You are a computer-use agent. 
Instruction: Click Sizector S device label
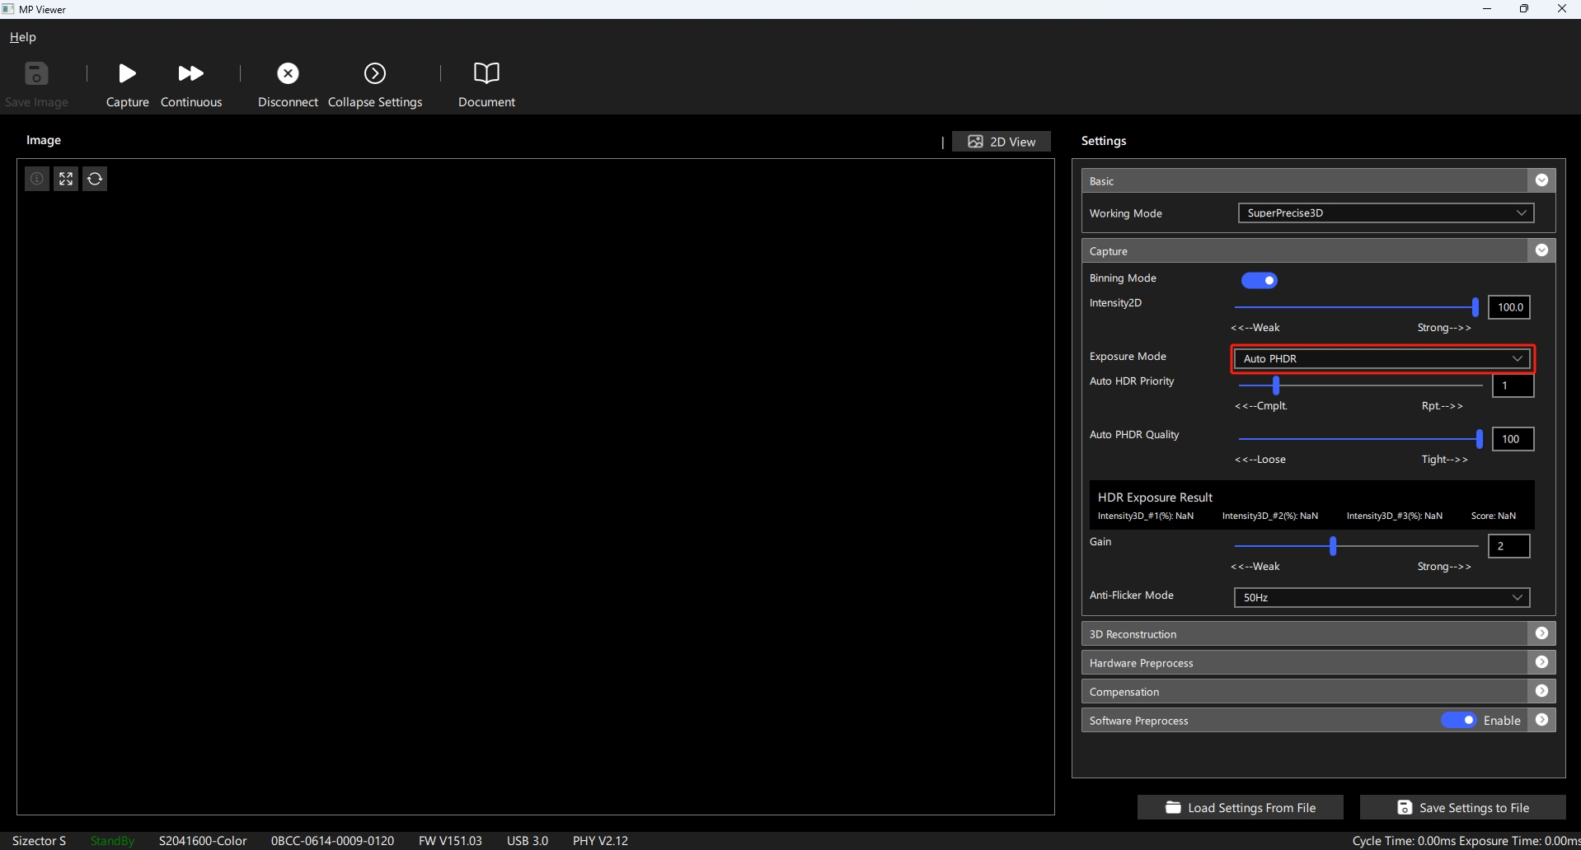[x=40, y=840]
